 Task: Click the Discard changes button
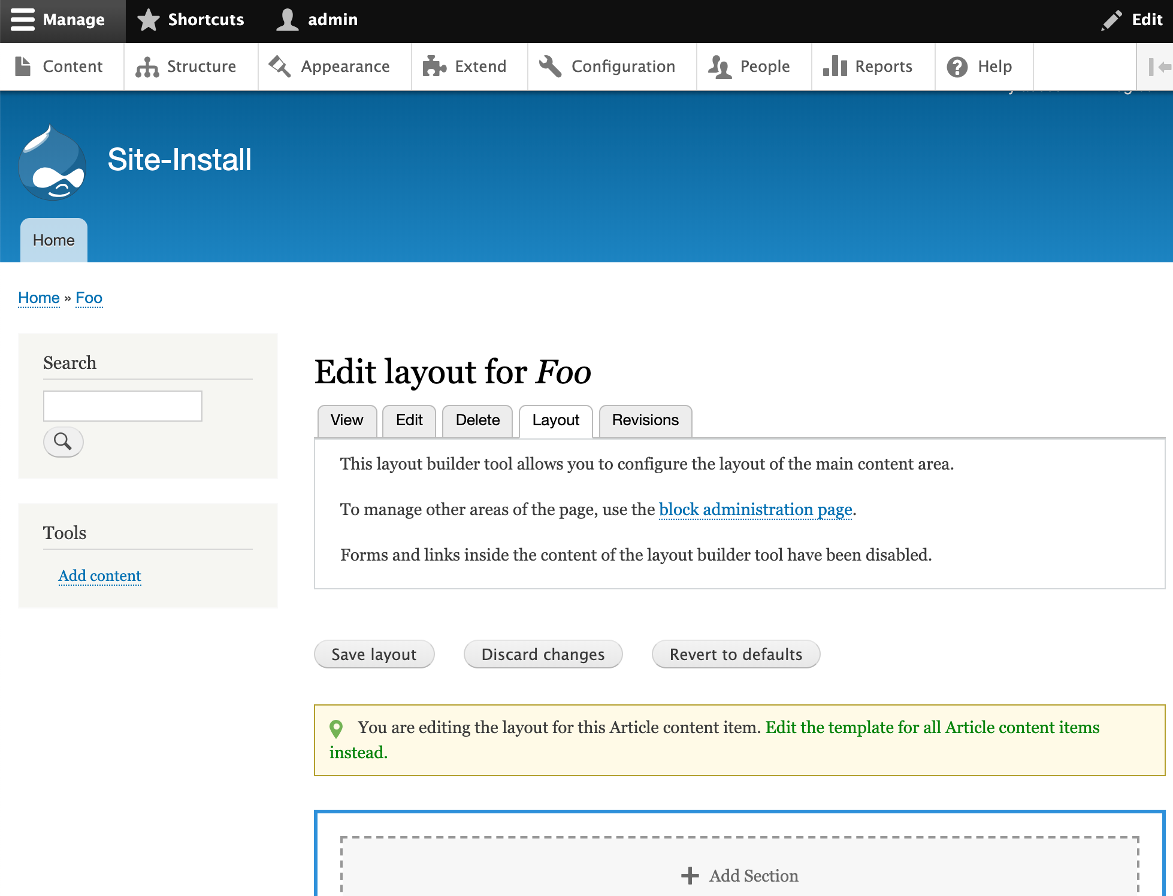[543, 654]
